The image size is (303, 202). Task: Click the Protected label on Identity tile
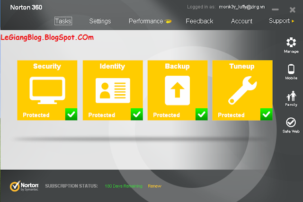point(102,115)
